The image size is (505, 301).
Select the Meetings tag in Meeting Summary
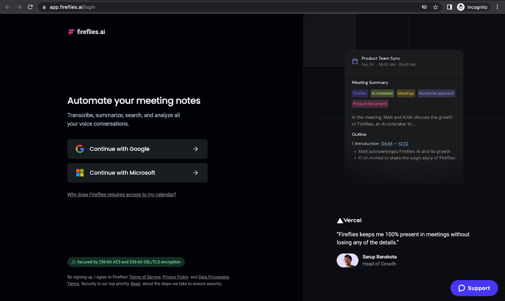point(406,93)
